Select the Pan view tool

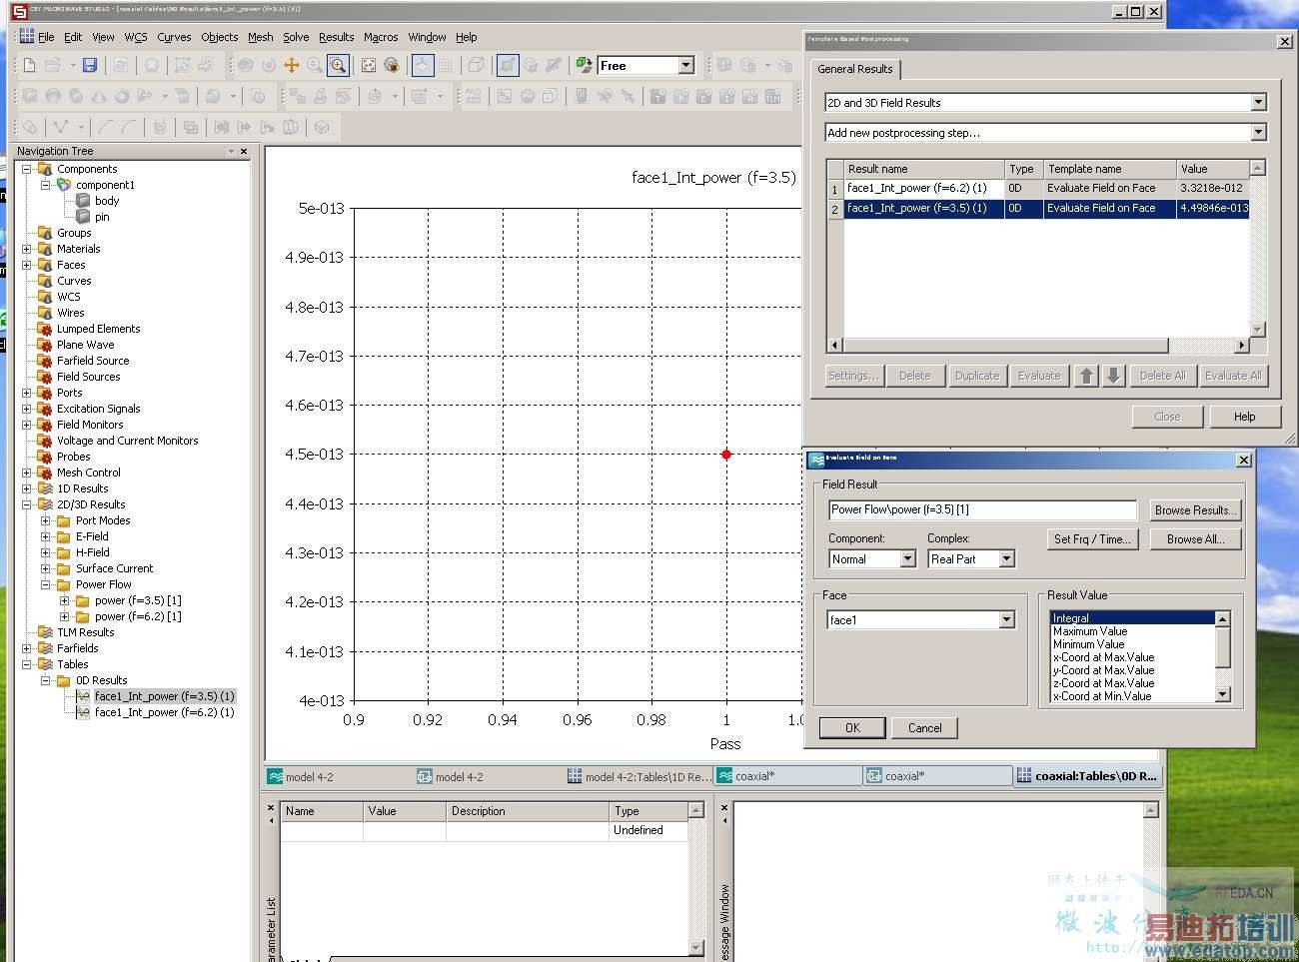[x=292, y=65]
